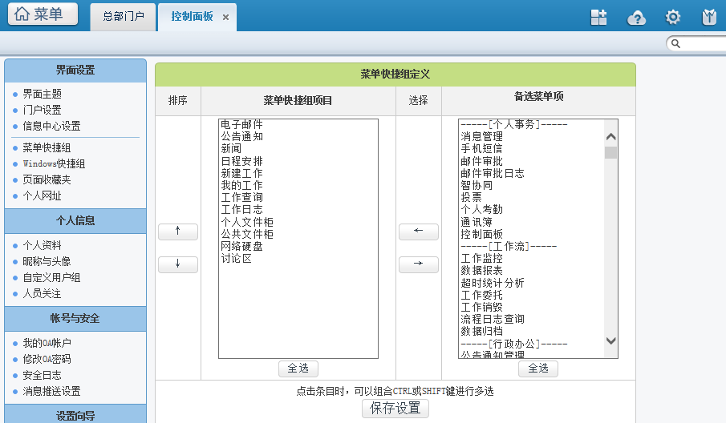Remove item using the → arrow button
The width and height of the screenshot is (726, 423).
pos(418,264)
